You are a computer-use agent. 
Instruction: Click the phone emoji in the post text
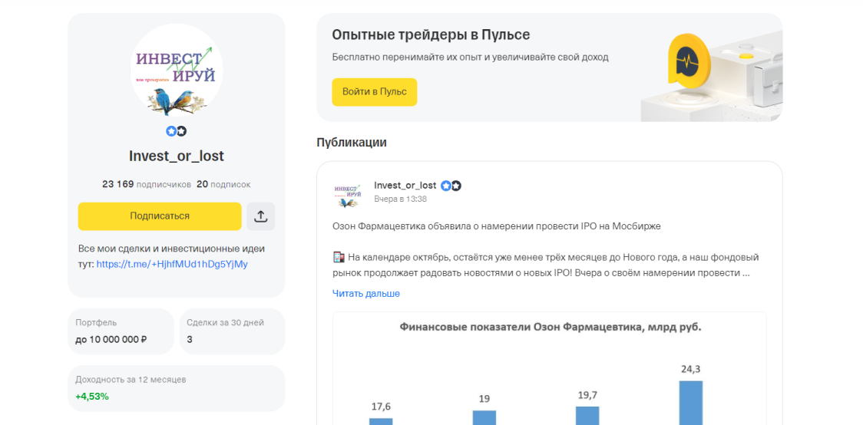click(338, 257)
